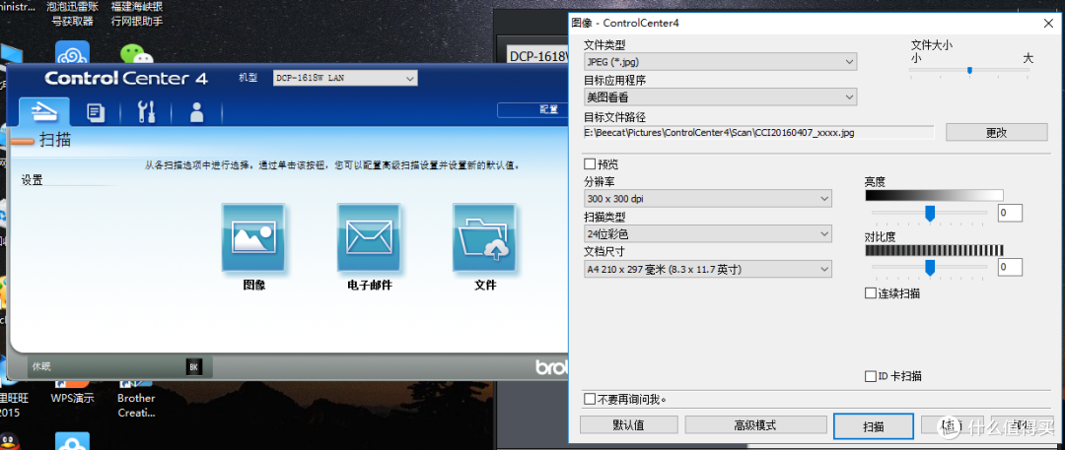
Task: Click the 默认值 default button
Action: pos(629,424)
